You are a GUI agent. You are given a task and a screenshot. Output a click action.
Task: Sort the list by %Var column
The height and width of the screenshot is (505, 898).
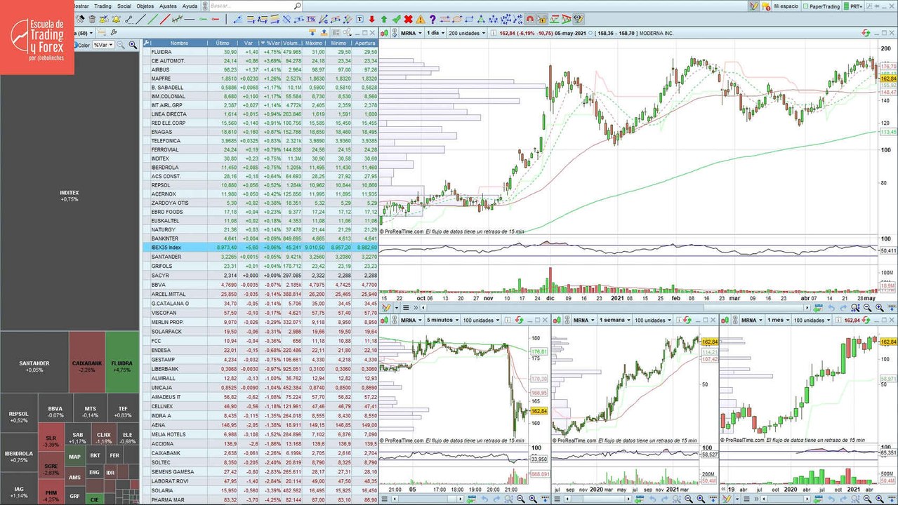[x=271, y=43]
